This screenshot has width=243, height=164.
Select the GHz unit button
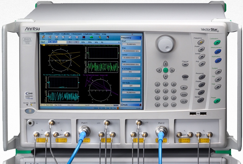(x=83, y=42)
